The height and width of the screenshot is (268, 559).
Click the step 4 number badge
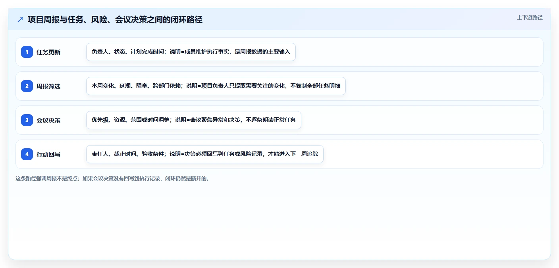tap(27, 154)
